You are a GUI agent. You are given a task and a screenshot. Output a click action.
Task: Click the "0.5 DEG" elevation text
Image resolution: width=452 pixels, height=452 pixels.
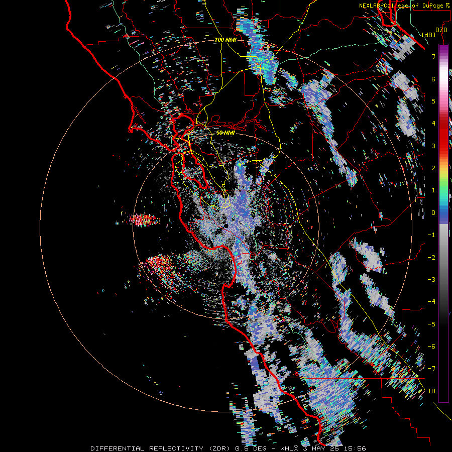click(250, 448)
